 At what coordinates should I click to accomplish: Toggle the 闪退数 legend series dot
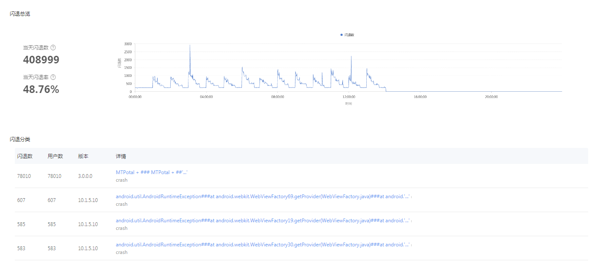(342, 35)
